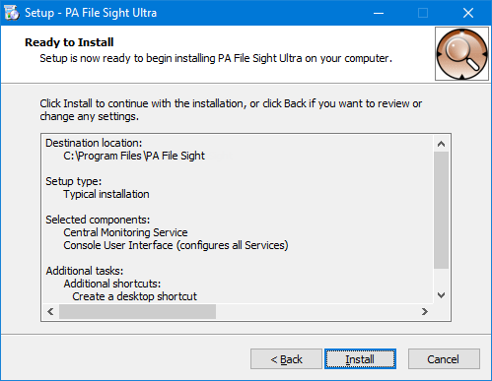Click the setup icon in title bar

12,13
